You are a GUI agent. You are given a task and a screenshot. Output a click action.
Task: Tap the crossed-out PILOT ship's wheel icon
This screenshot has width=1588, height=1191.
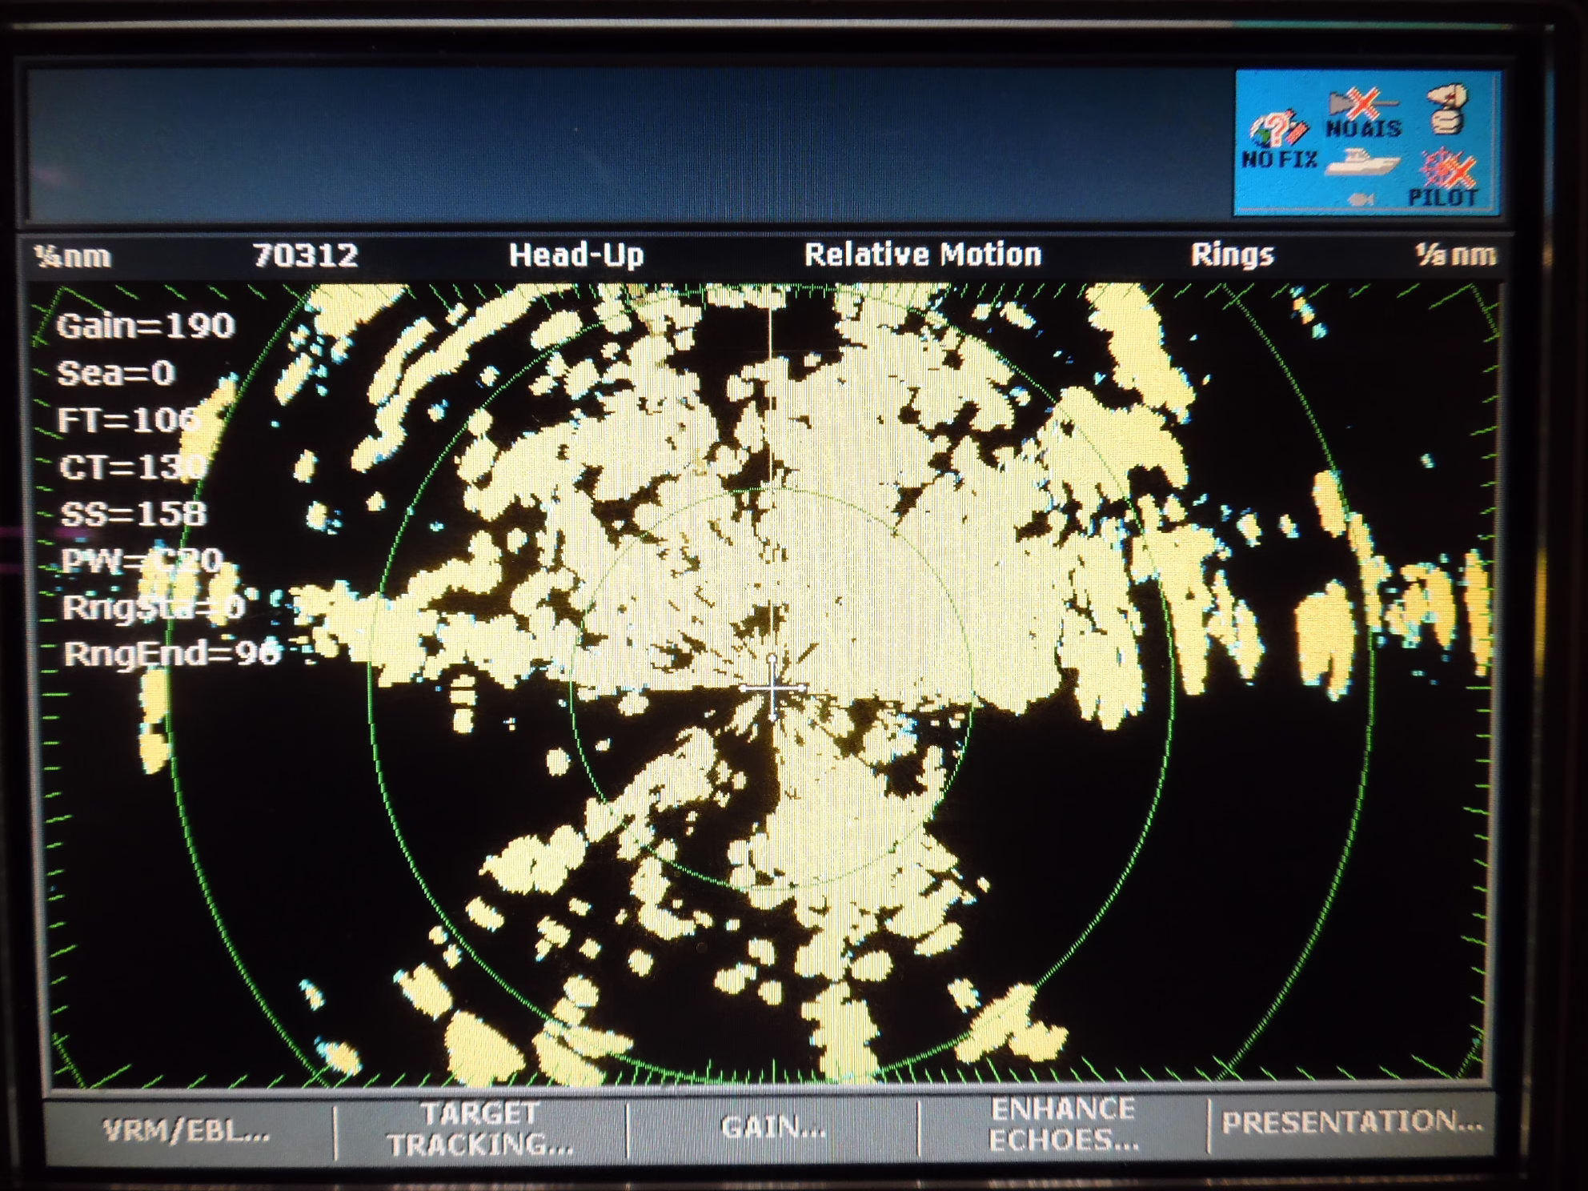click(1442, 177)
